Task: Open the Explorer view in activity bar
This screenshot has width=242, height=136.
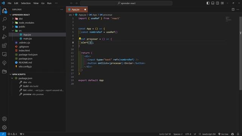Action: pos(4,11)
